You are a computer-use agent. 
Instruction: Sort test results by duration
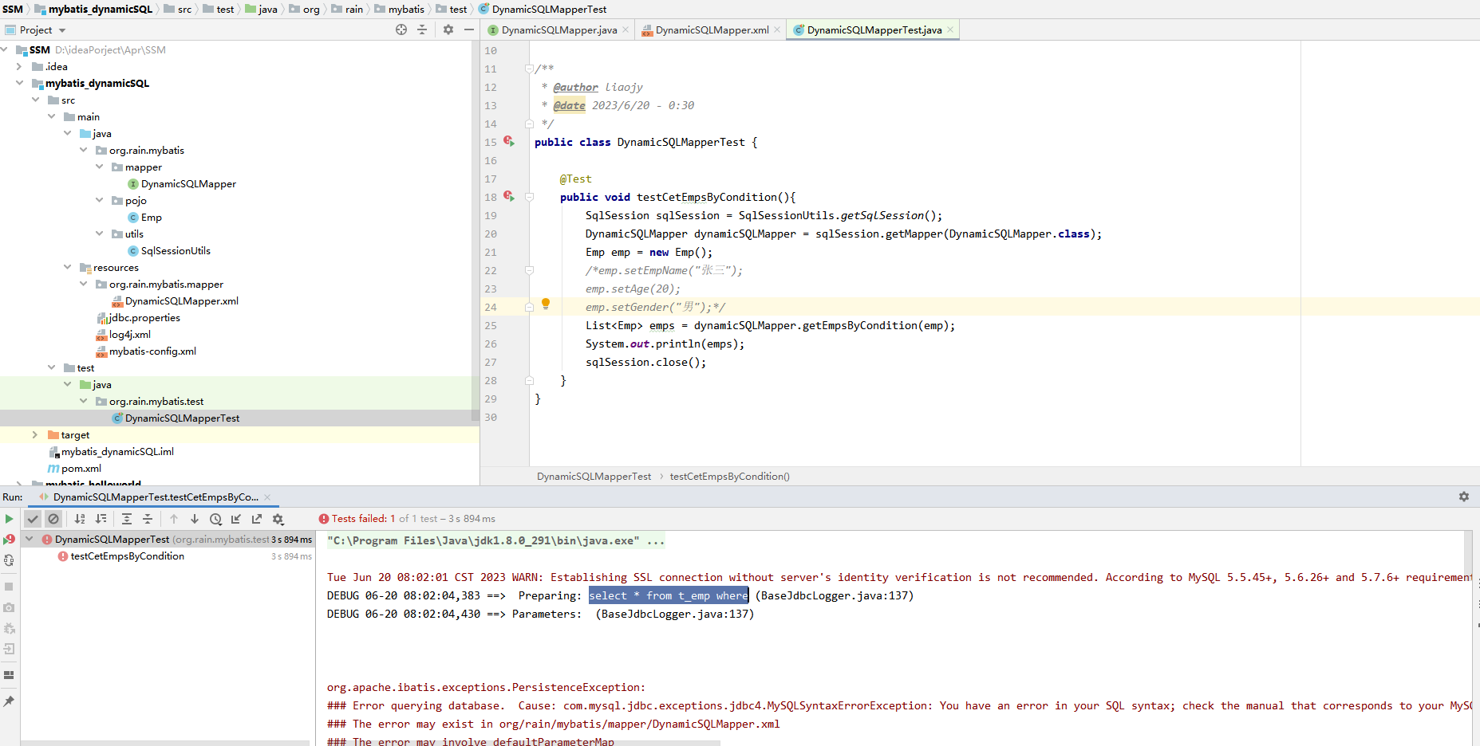[101, 519]
